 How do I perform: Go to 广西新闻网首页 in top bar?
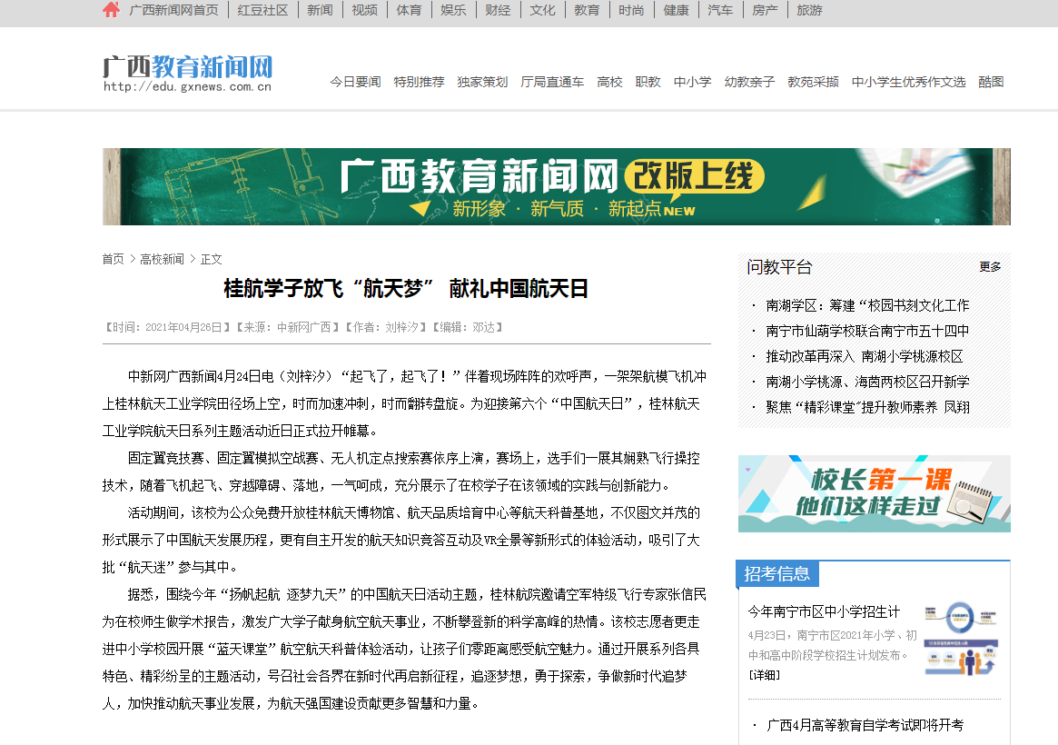click(173, 10)
